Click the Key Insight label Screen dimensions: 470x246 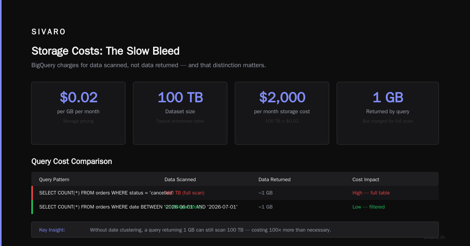click(x=52, y=230)
